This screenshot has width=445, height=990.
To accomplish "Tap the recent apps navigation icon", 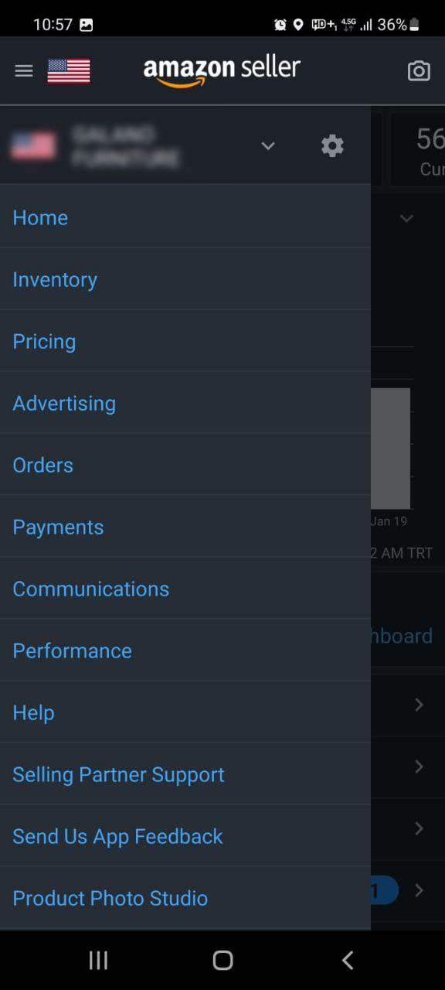I will 98,960.
